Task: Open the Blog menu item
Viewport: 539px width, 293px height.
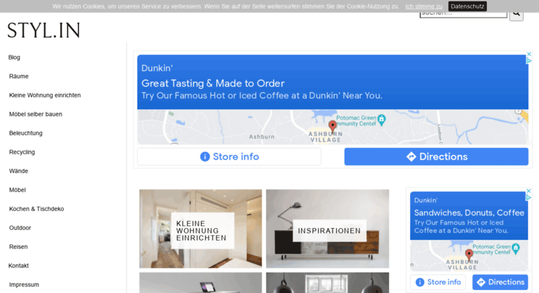Action: click(x=14, y=57)
